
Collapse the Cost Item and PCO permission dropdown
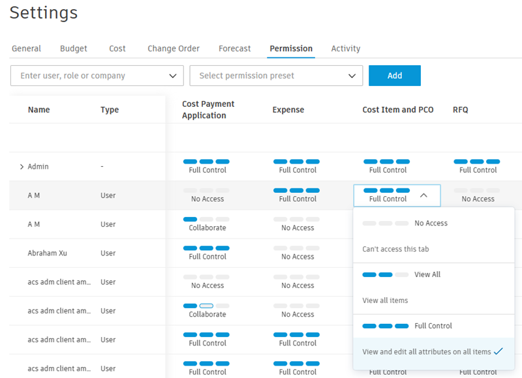click(x=423, y=195)
